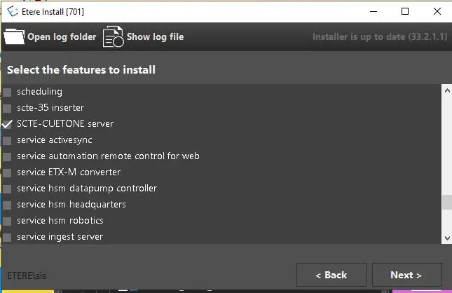This screenshot has width=452, height=293.
Task: Check service hsm robotics checkbox
Action: pos(8,221)
